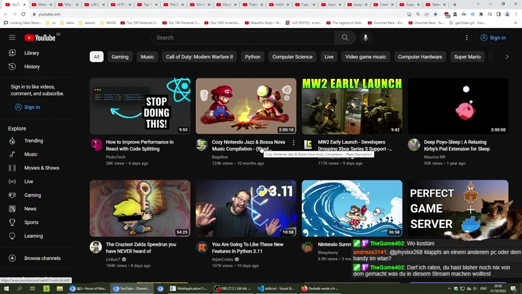This screenshot has width=522, height=294.
Task: Click the YouTube logo
Action: point(39,37)
